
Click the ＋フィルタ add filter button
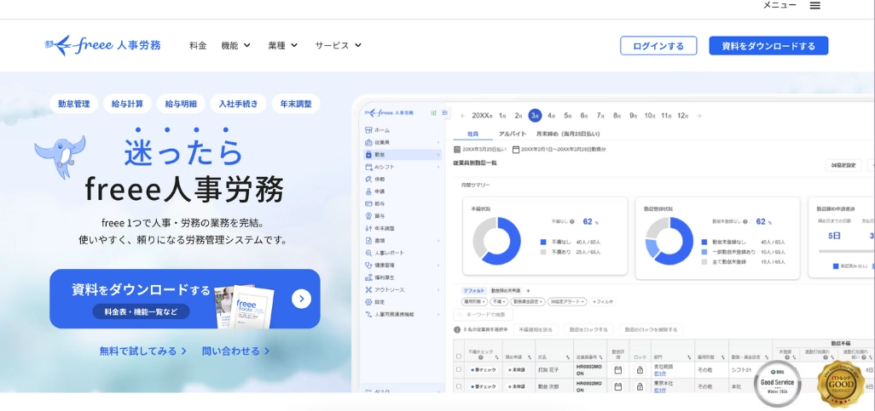[603, 301]
